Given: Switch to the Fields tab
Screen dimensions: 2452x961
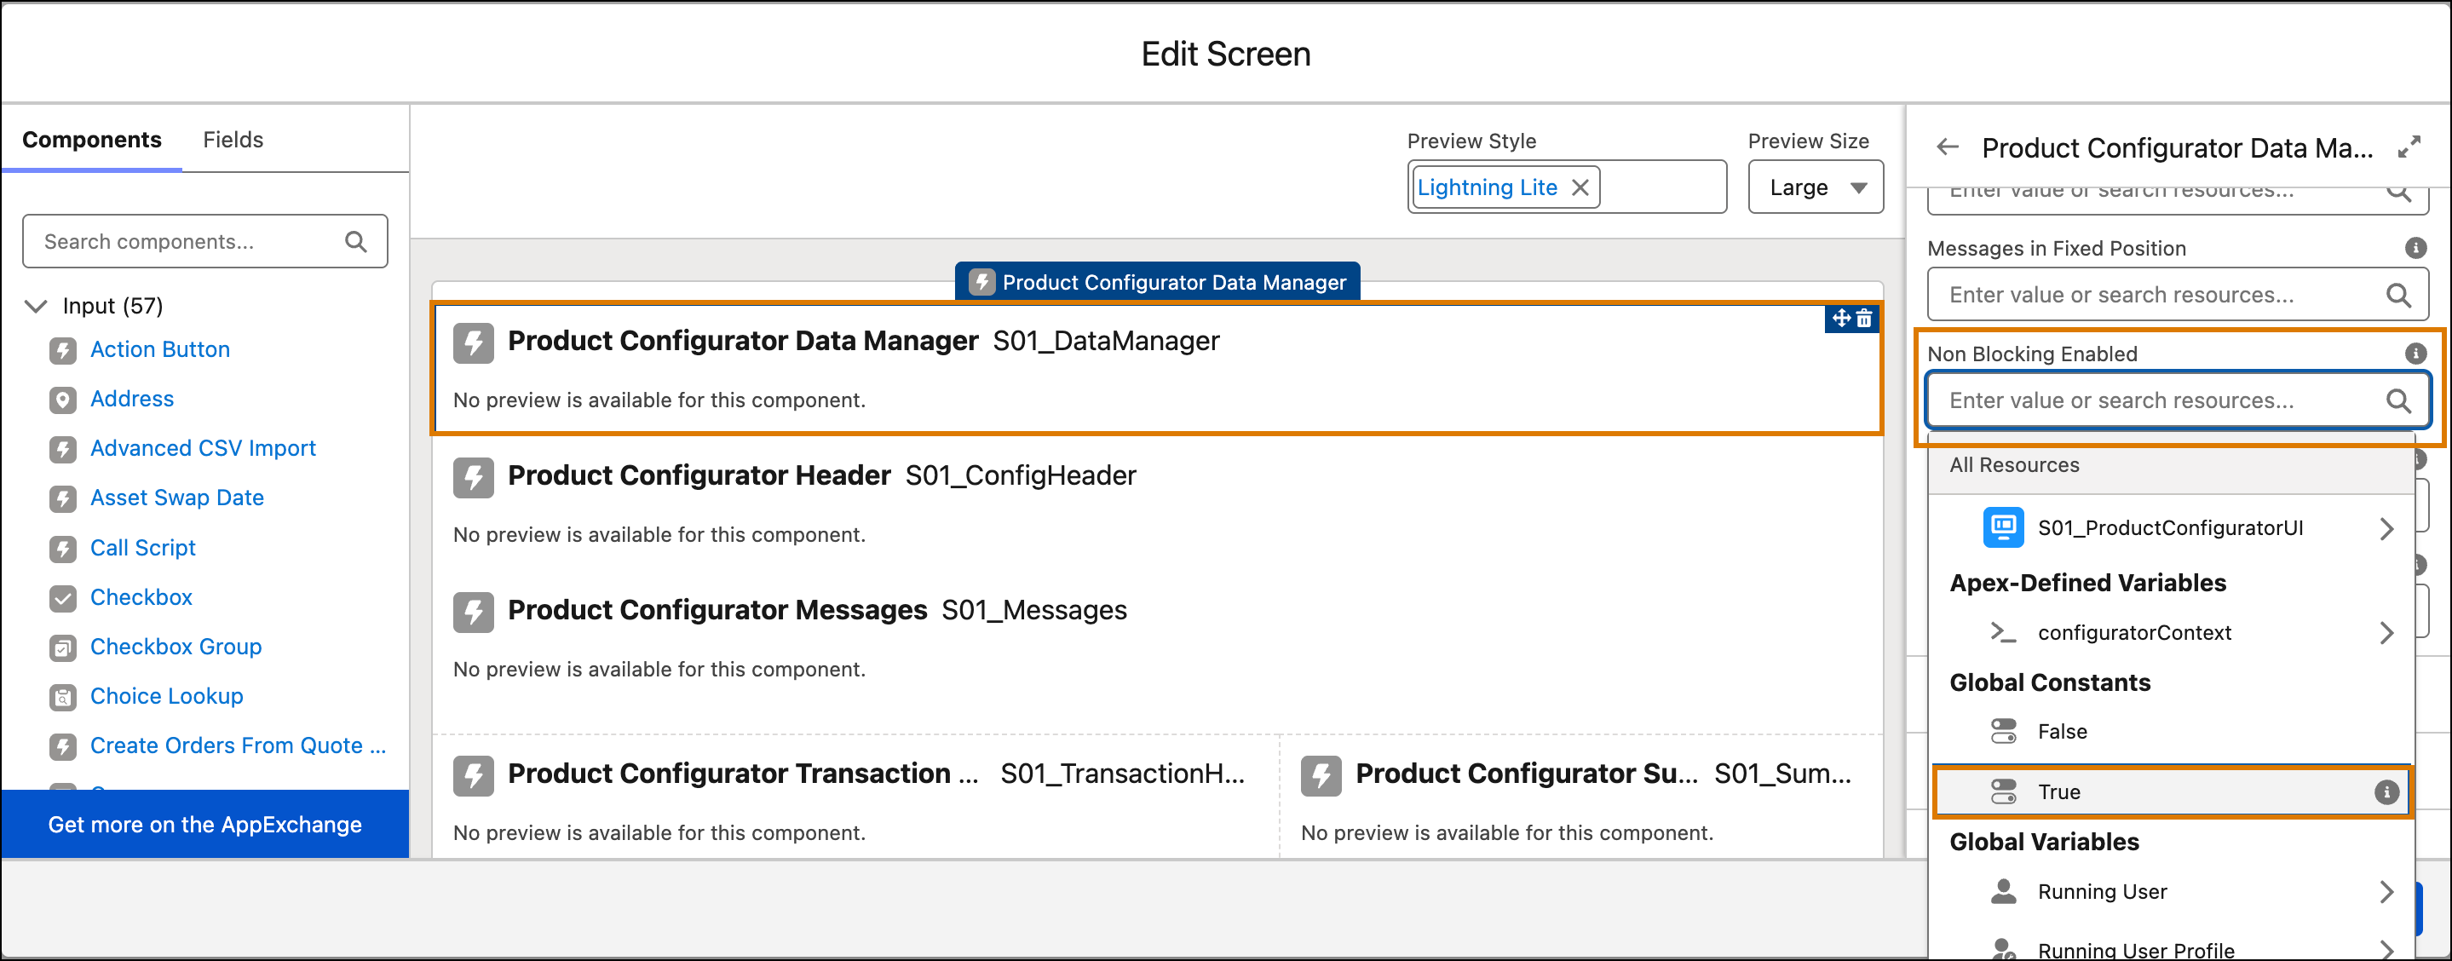Looking at the screenshot, I should [x=233, y=140].
